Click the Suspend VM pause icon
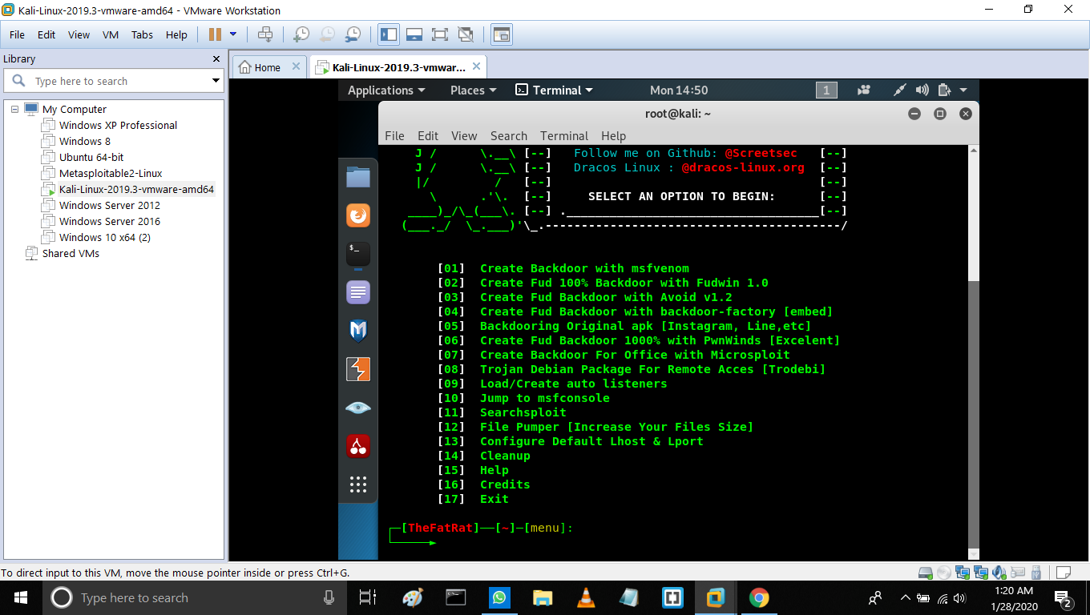This screenshot has height=615, width=1090. 215,34
